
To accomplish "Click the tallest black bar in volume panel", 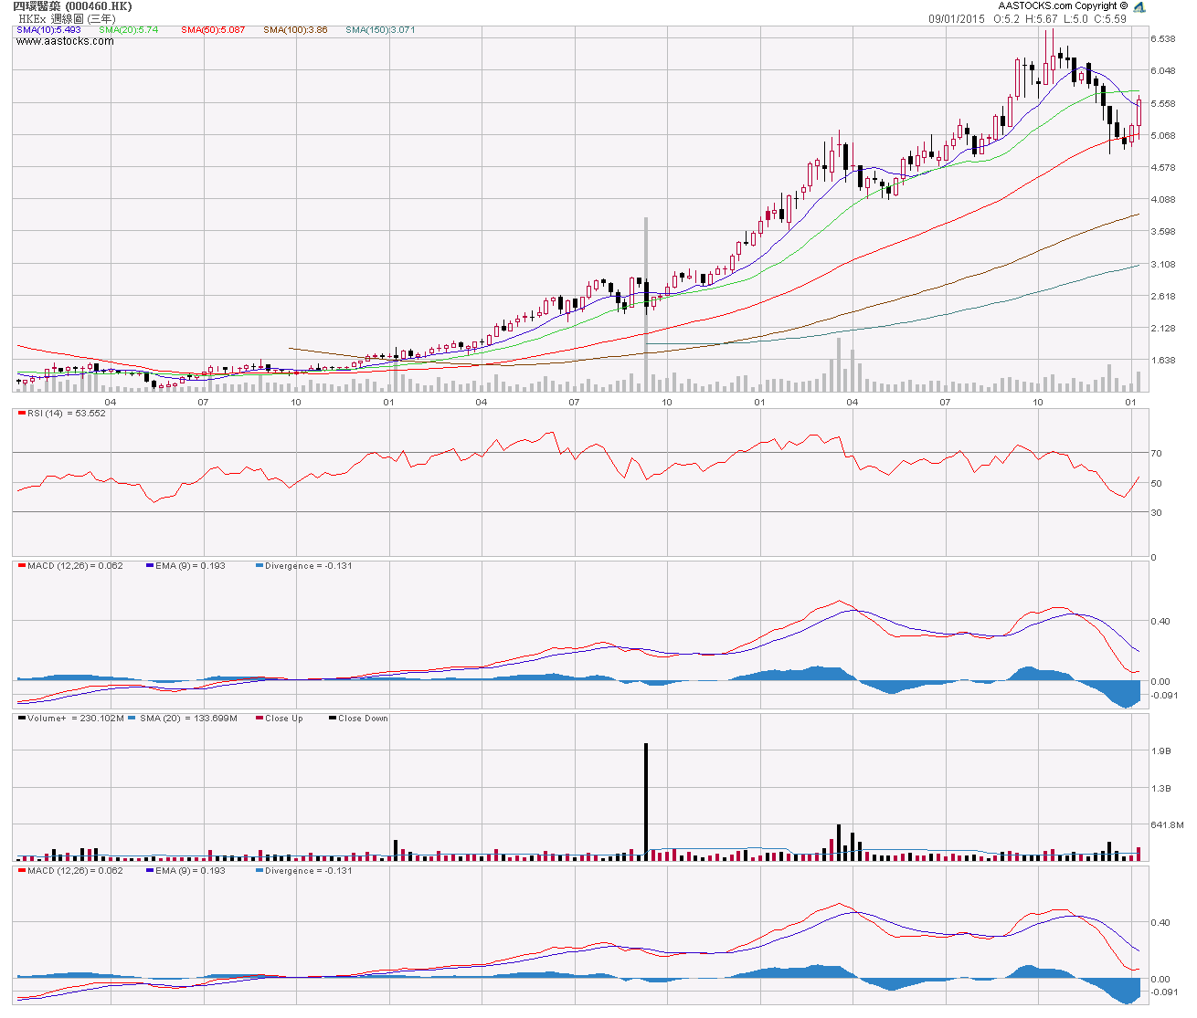I will [x=646, y=802].
